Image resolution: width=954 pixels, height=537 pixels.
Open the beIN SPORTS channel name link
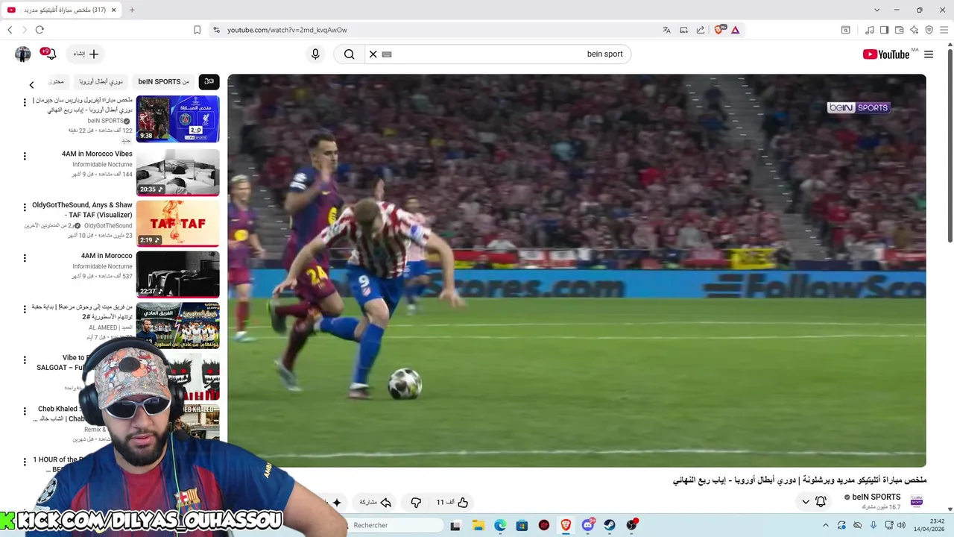876,497
